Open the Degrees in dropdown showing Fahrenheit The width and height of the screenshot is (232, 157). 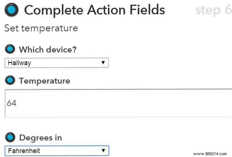(56, 150)
